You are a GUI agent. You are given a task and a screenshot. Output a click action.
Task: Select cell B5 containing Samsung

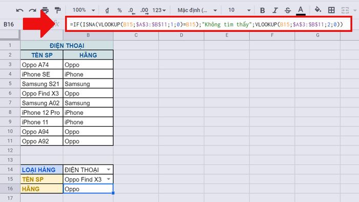coord(88,84)
